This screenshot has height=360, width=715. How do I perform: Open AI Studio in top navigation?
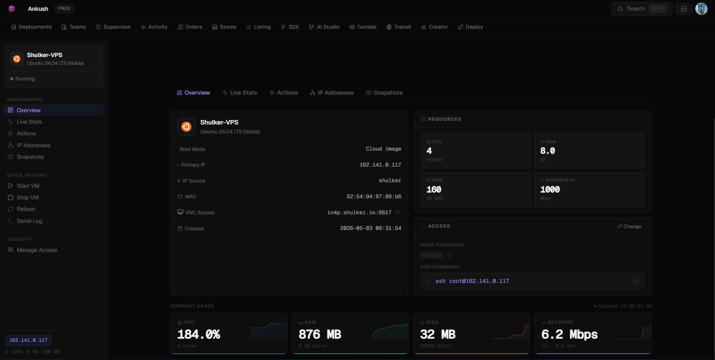click(324, 27)
